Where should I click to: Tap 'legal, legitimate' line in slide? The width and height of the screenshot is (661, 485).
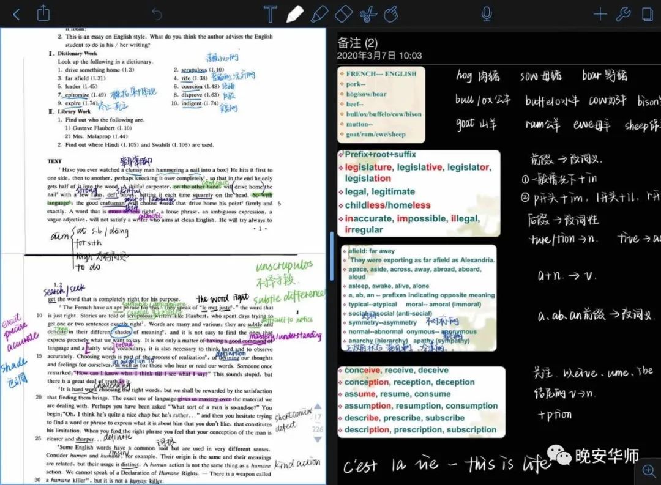pyautogui.click(x=380, y=191)
